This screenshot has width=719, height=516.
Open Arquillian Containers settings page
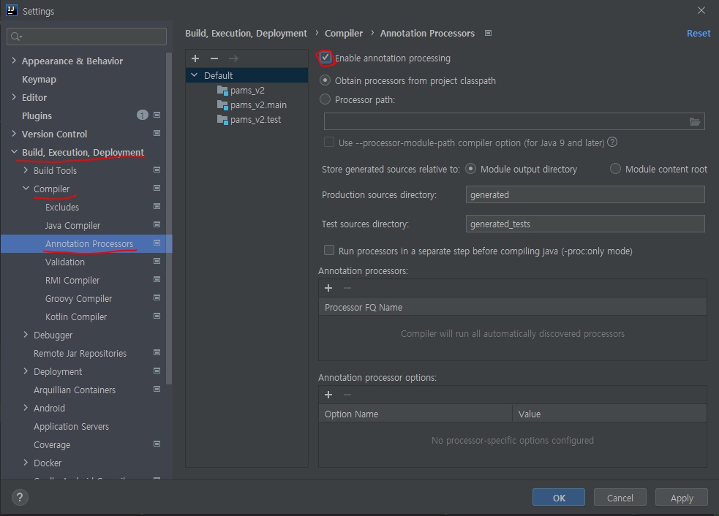(75, 390)
